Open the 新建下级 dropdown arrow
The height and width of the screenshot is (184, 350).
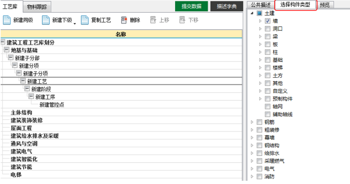(75, 24)
